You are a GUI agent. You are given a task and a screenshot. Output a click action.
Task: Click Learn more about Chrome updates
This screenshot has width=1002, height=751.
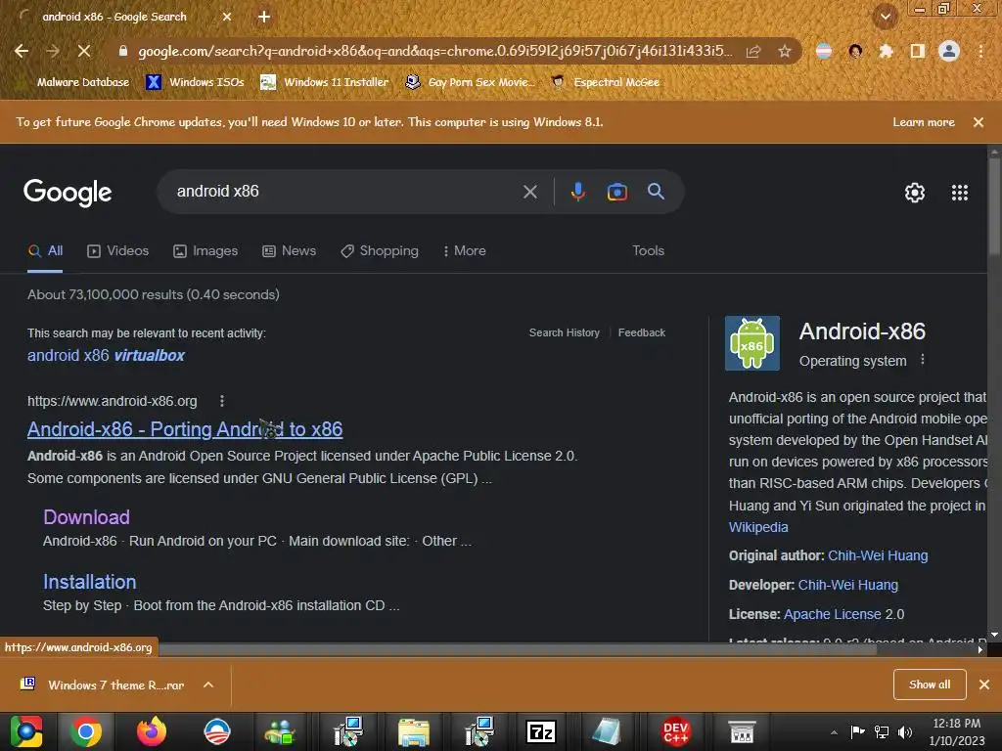tap(924, 122)
